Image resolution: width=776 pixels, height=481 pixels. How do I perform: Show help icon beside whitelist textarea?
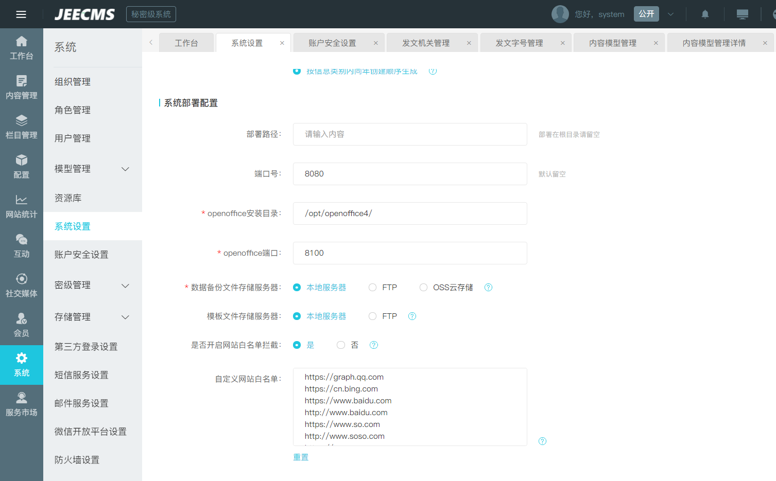pyautogui.click(x=543, y=441)
